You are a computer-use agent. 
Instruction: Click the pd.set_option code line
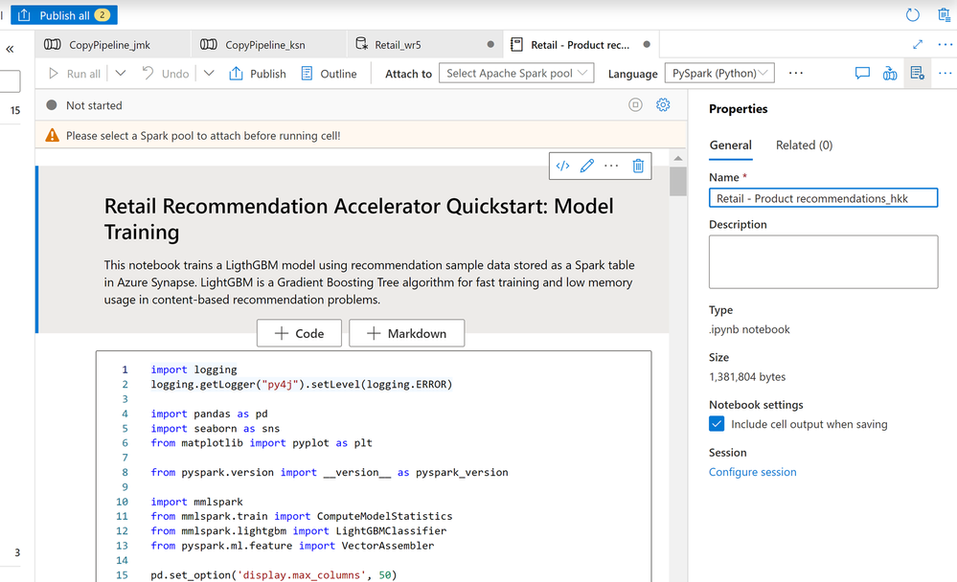click(x=273, y=574)
